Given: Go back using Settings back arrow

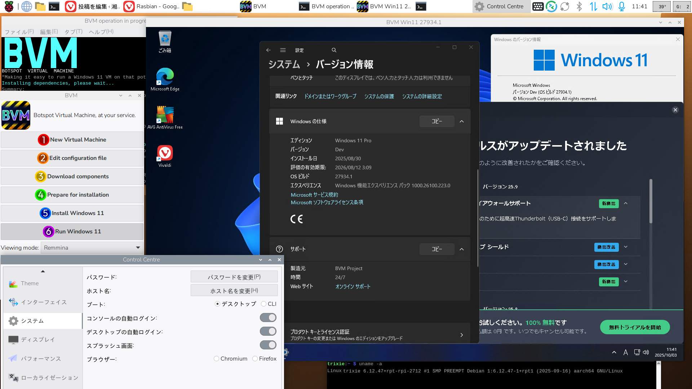Looking at the screenshot, I should click(268, 50).
